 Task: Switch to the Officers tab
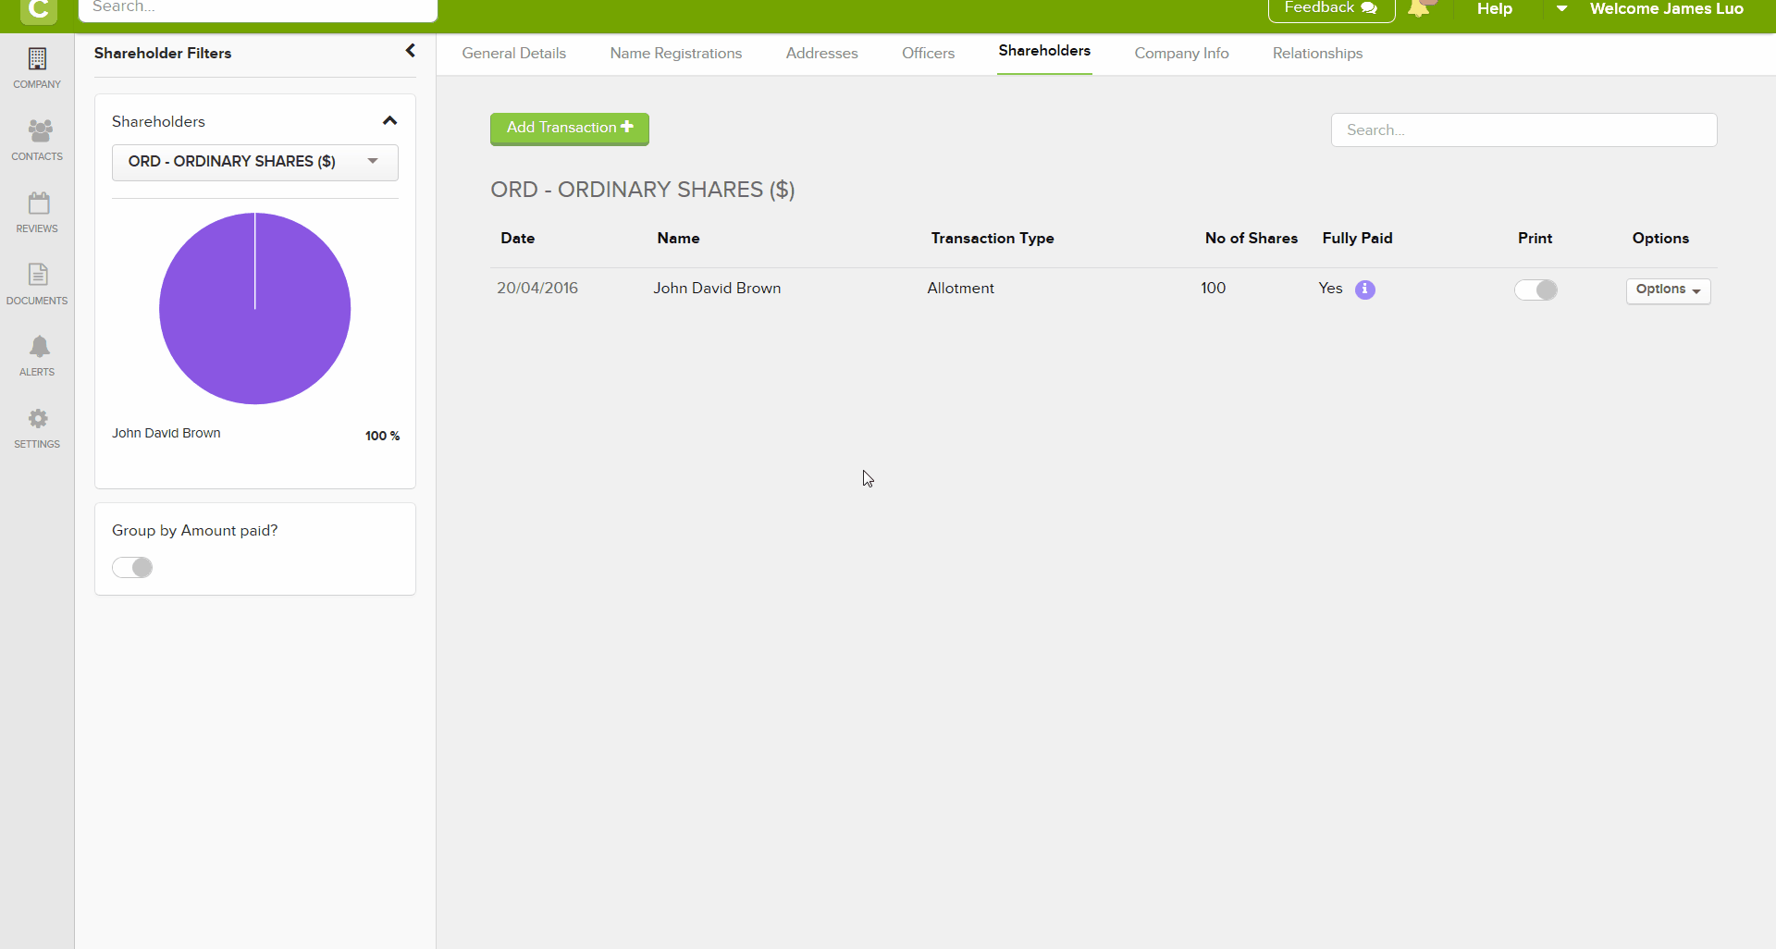click(x=928, y=54)
